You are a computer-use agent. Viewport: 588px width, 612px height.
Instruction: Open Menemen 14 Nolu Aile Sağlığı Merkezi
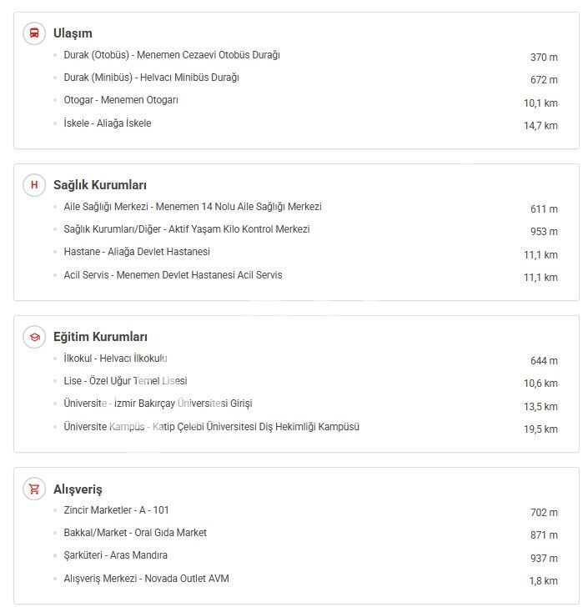pos(193,207)
